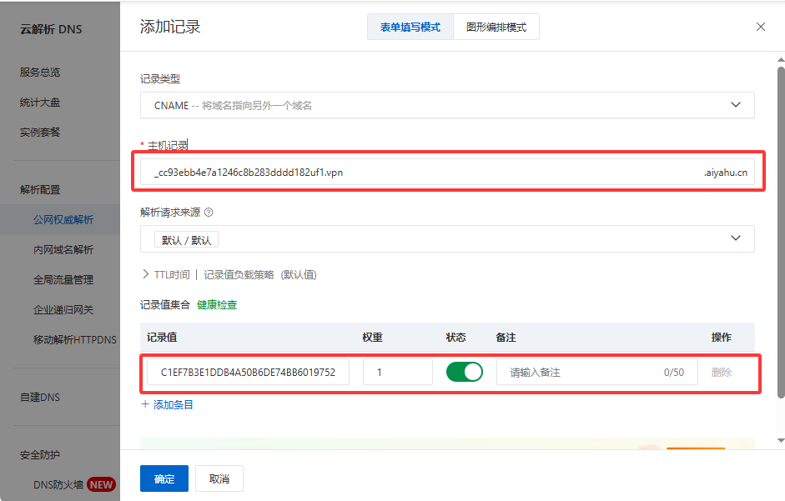This screenshot has width=785, height=501.
Task: Click the 取消 button
Action: tap(219, 478)
